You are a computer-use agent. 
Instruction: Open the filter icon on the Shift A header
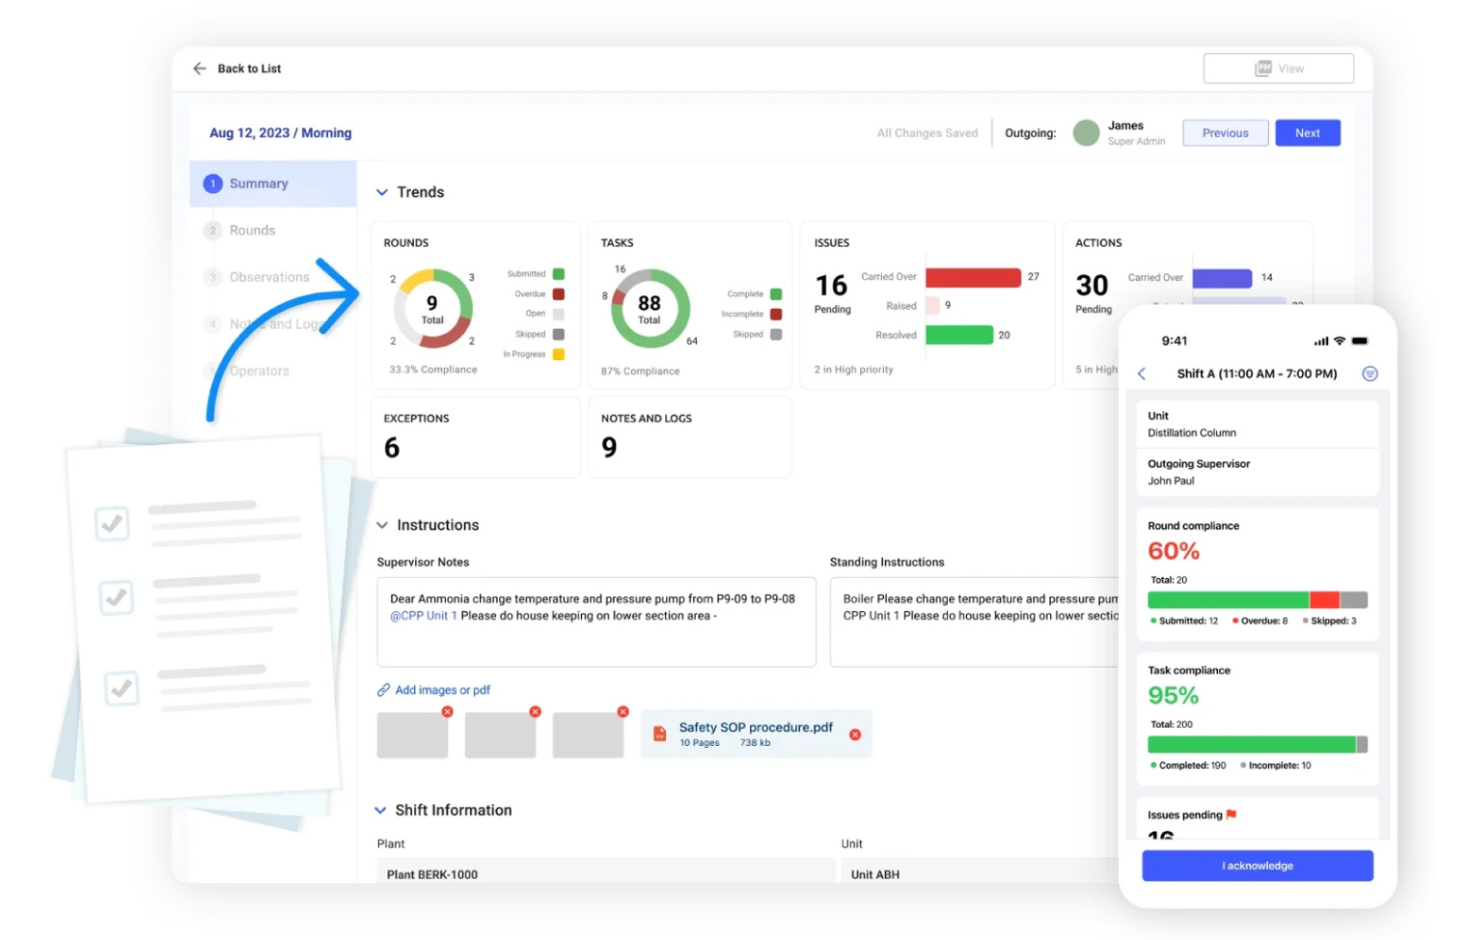tap(1370, 373)
